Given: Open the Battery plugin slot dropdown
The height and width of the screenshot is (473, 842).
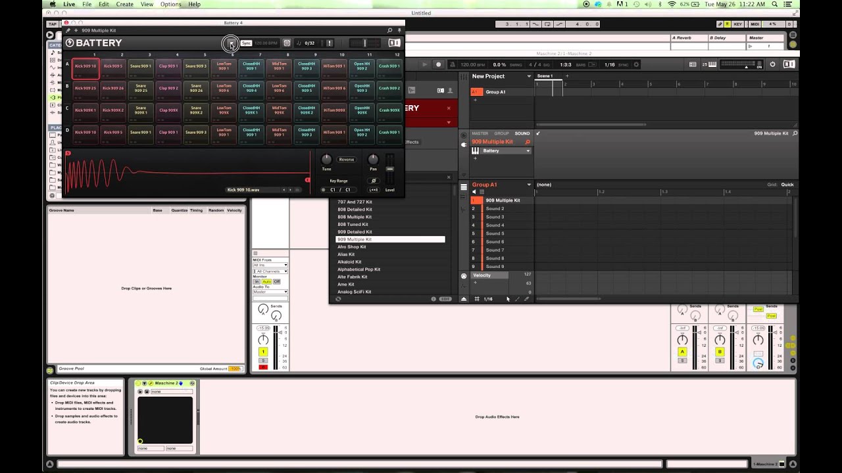Looking at the screenshot, I should pos(528,151).
